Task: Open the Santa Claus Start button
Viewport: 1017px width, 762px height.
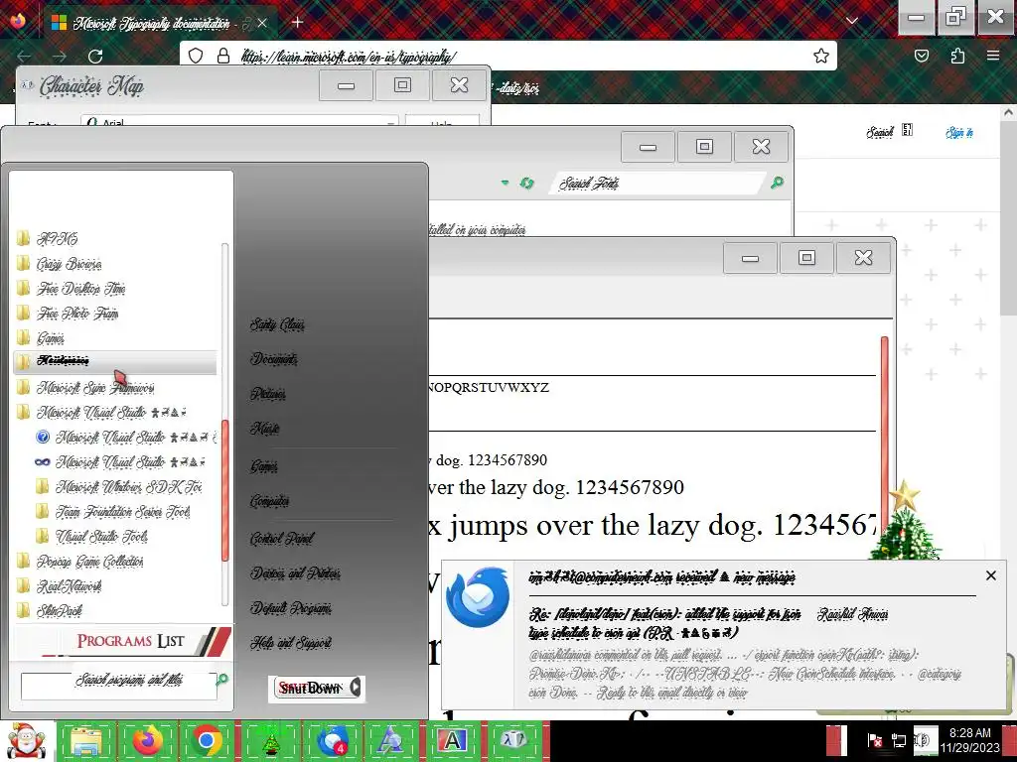Action: 26,741
